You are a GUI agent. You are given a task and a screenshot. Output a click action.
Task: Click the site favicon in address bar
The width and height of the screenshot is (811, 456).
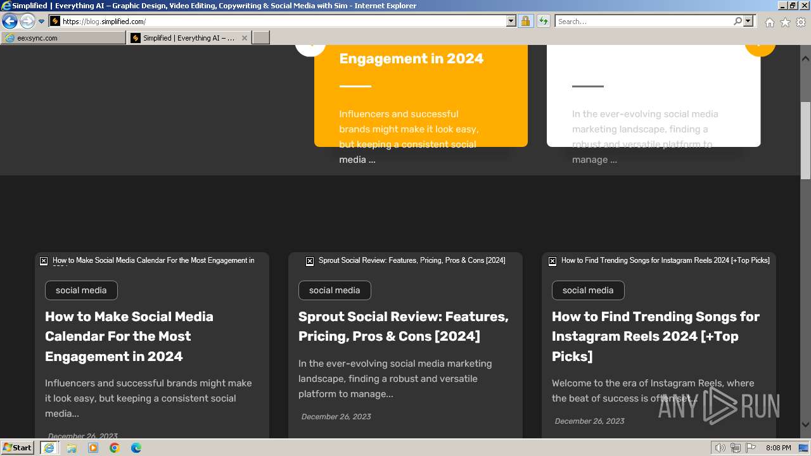click(x=55, y=21)
